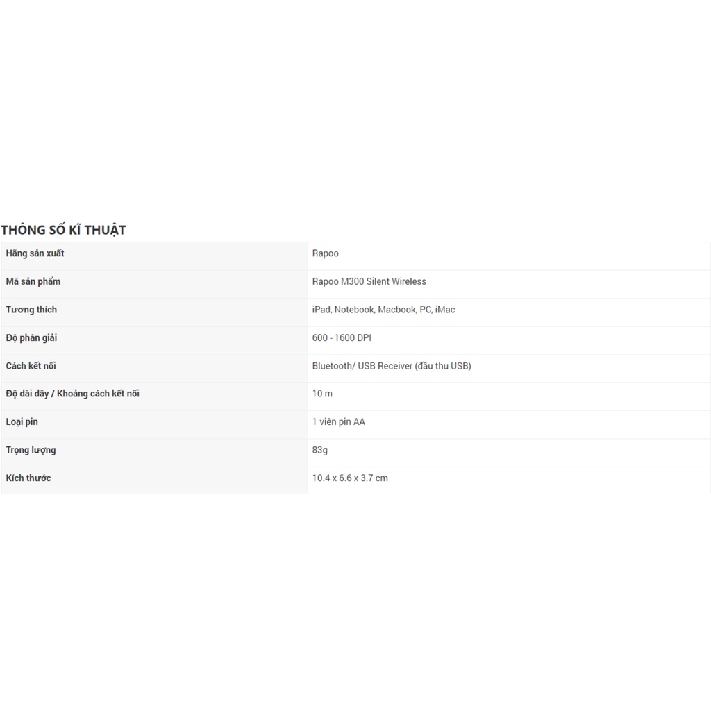Click the THÔNG SỐ KĨ THUẬT heading
Screen dimensions: 711x711
[x=63, y=230]
